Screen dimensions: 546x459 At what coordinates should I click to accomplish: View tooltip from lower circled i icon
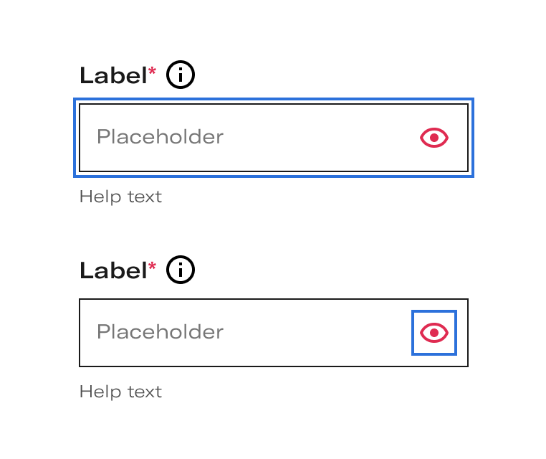click(x=181, y=270)
